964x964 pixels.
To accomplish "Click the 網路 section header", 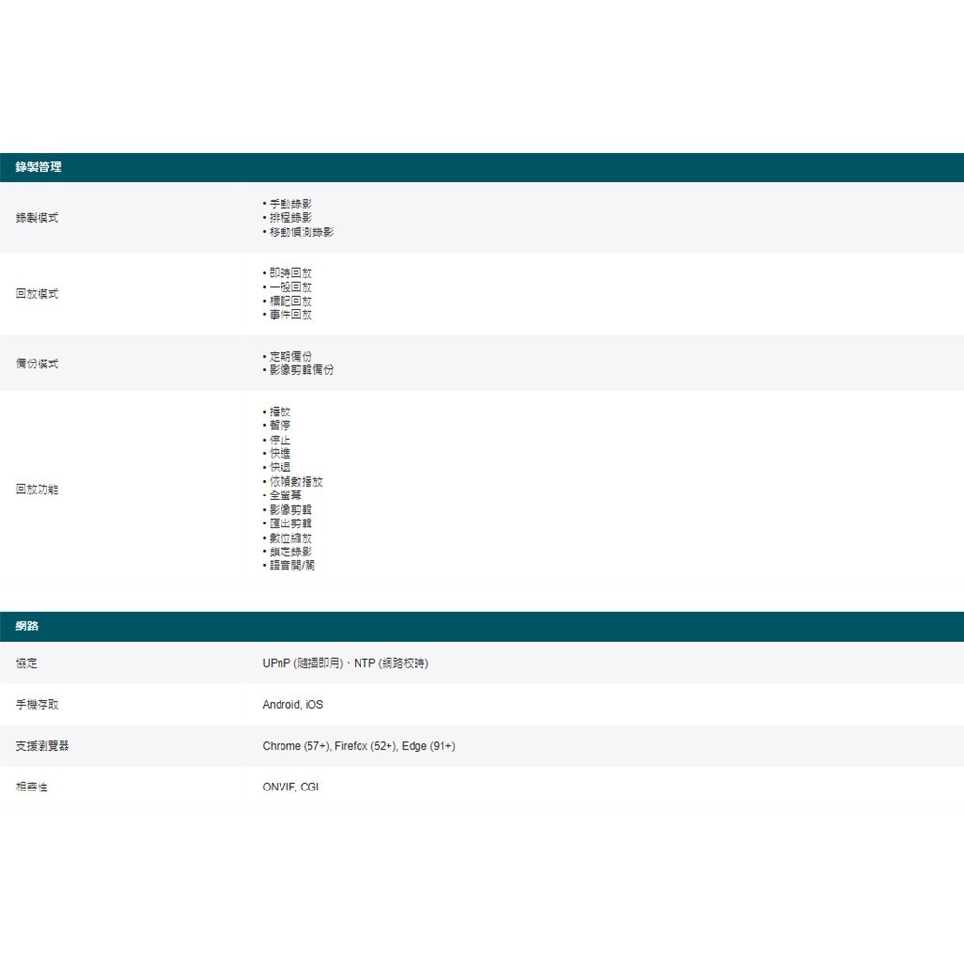I will [24, 627].
